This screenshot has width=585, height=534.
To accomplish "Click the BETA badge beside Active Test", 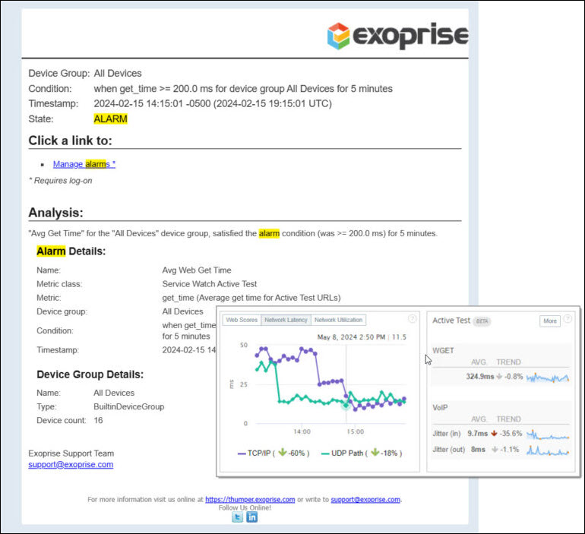I will pyautogui.click(x=481, y=321).
